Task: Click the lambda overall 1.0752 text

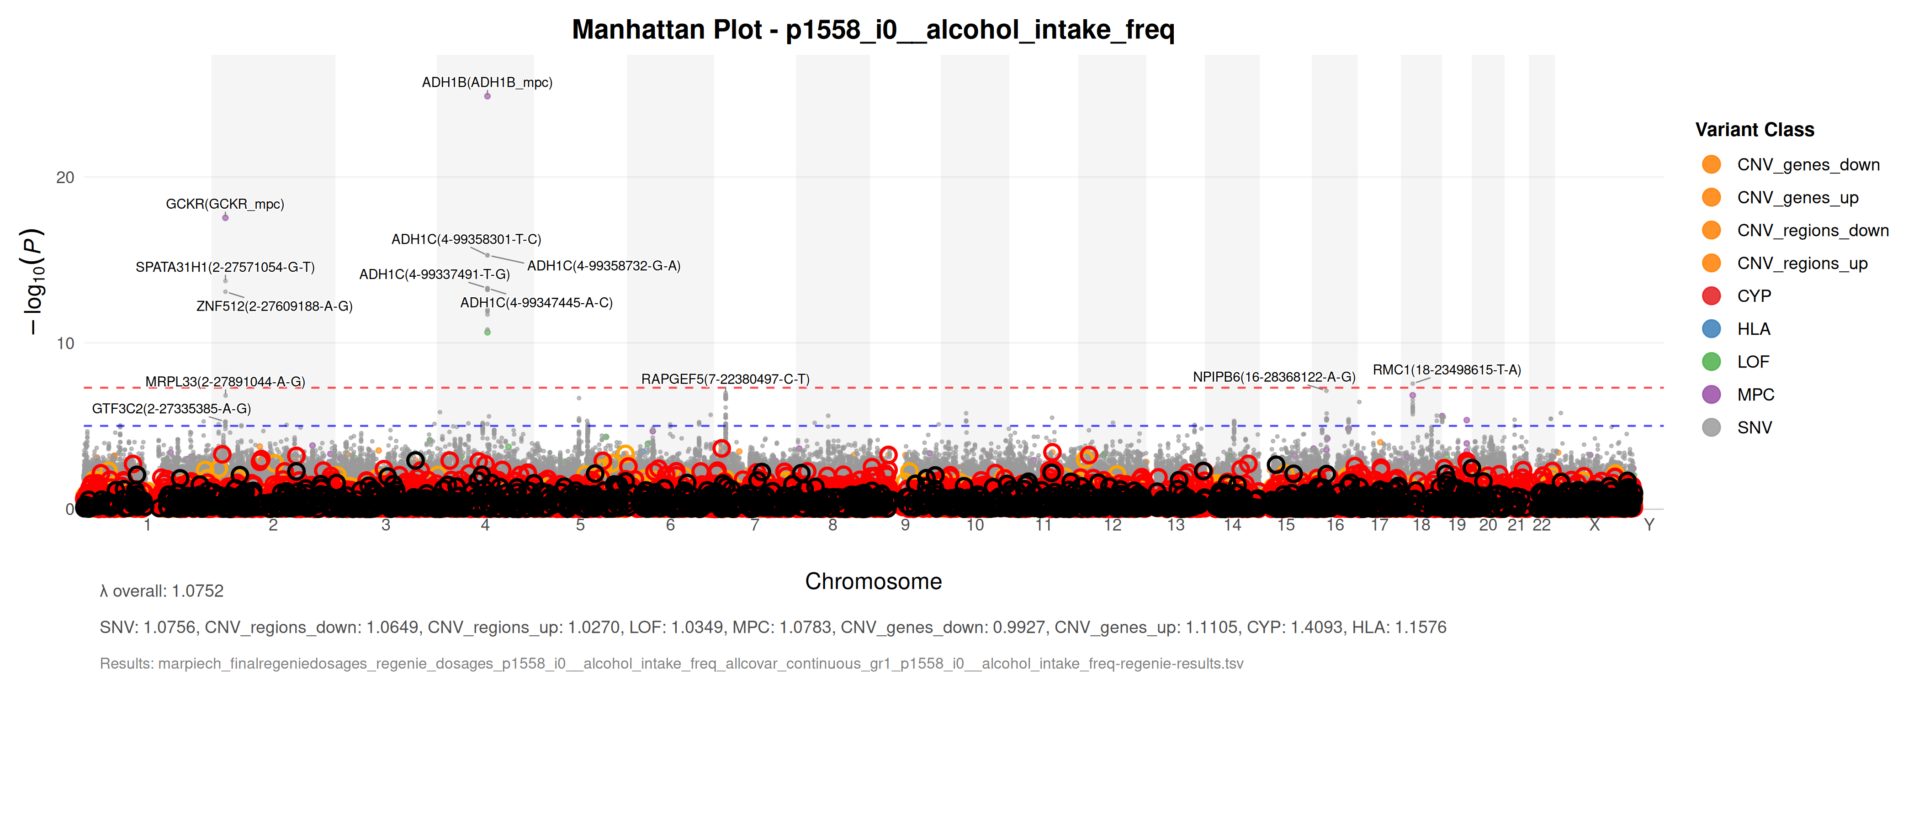Action: coord(162,591)
